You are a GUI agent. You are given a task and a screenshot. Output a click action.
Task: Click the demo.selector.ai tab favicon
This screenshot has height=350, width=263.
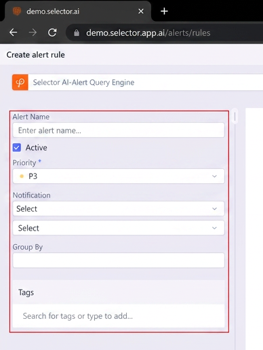point(17,11)
